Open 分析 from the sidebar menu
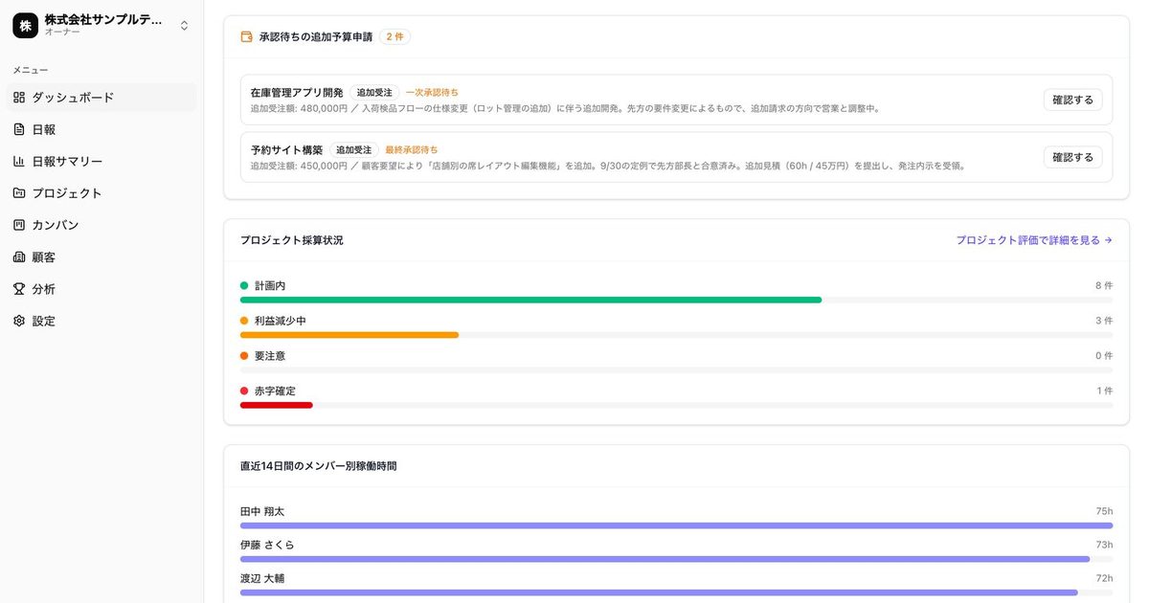The height and width of the screenshot is (603, 1149). [x=101, y=288]
